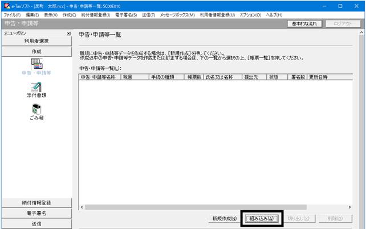The image size is (366, 229).
Task: Expand the 送信 sidebar section
Action: pyautogui.click(x=36, y=224)
